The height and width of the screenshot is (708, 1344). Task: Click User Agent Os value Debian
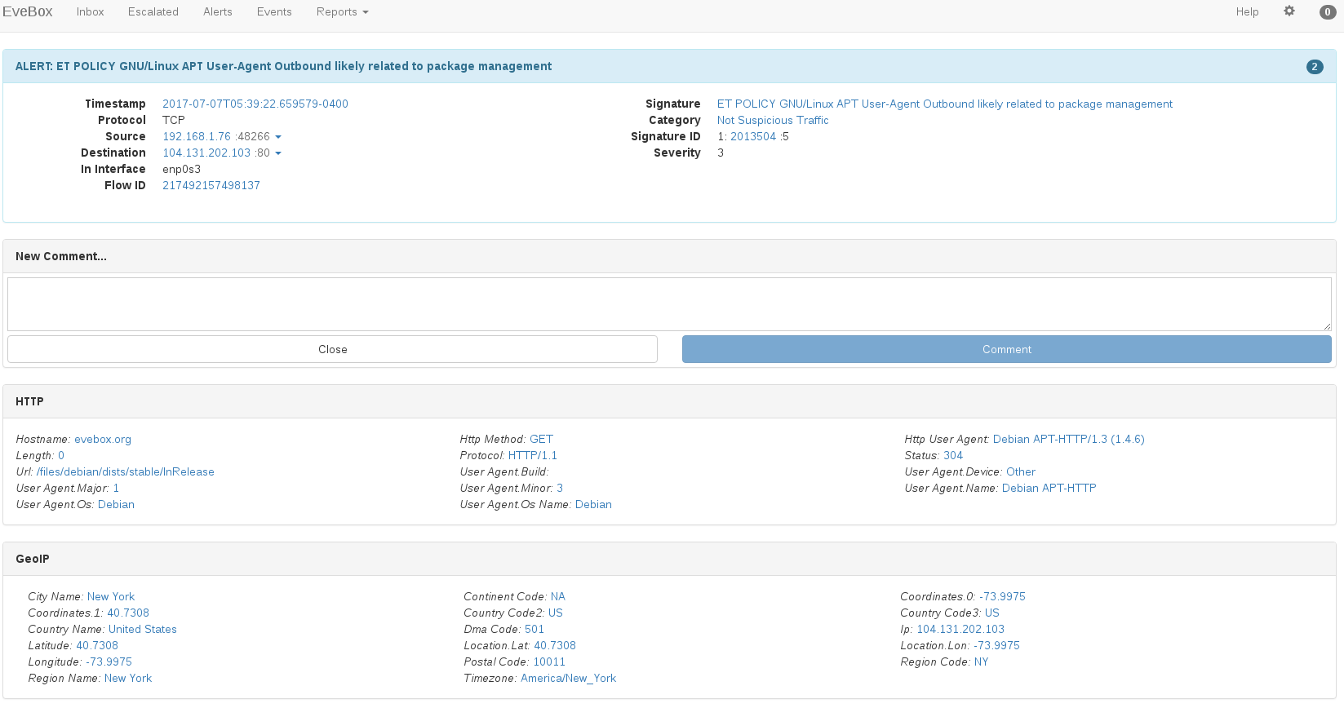click(x=116, y=505)
